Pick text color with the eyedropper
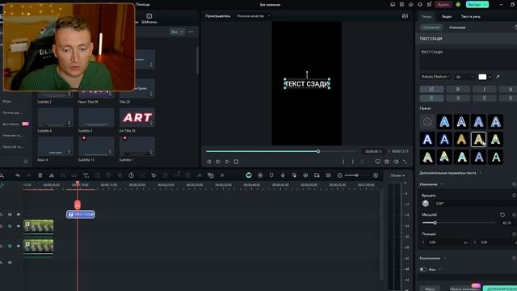 click(x=498, y=77)
